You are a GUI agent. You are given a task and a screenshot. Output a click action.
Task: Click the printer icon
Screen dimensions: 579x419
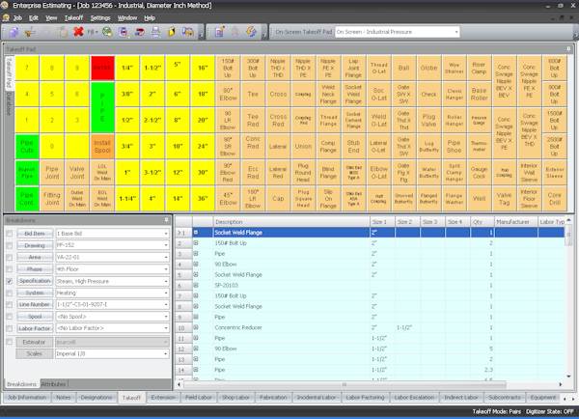click(x=155, y=32)
